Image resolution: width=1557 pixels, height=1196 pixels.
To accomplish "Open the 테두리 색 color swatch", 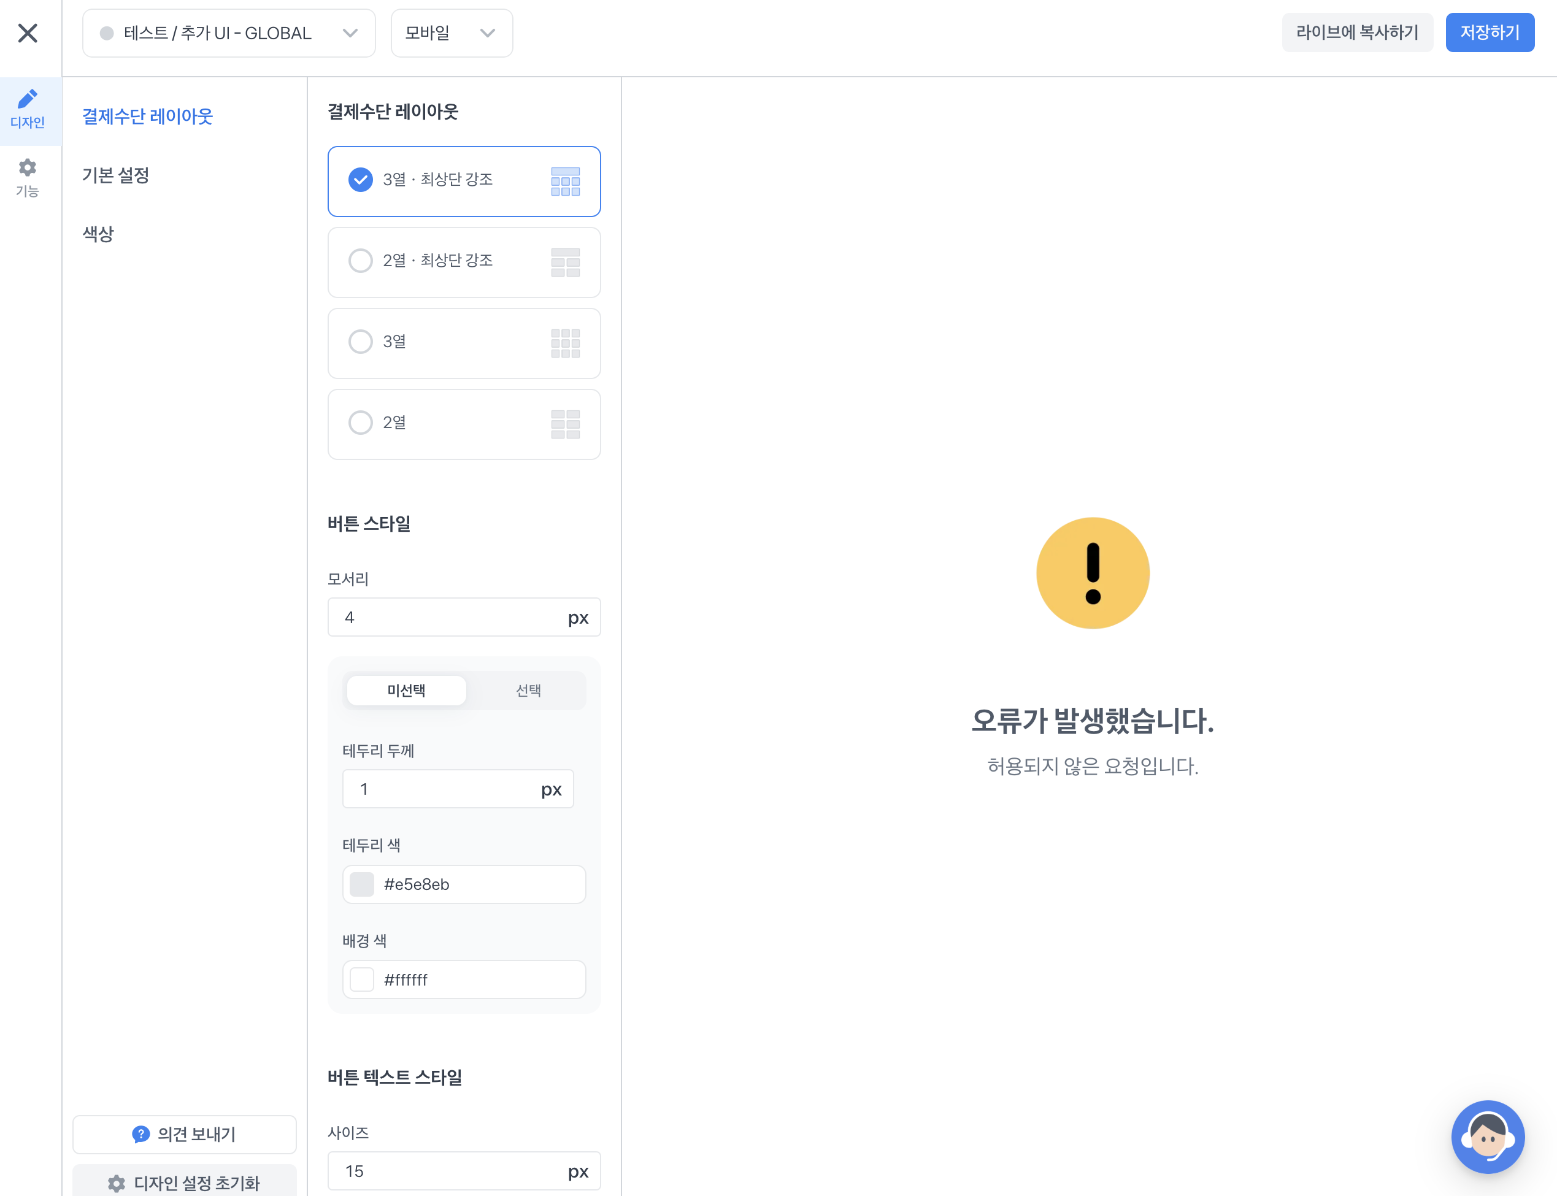I will pos(362,884).
